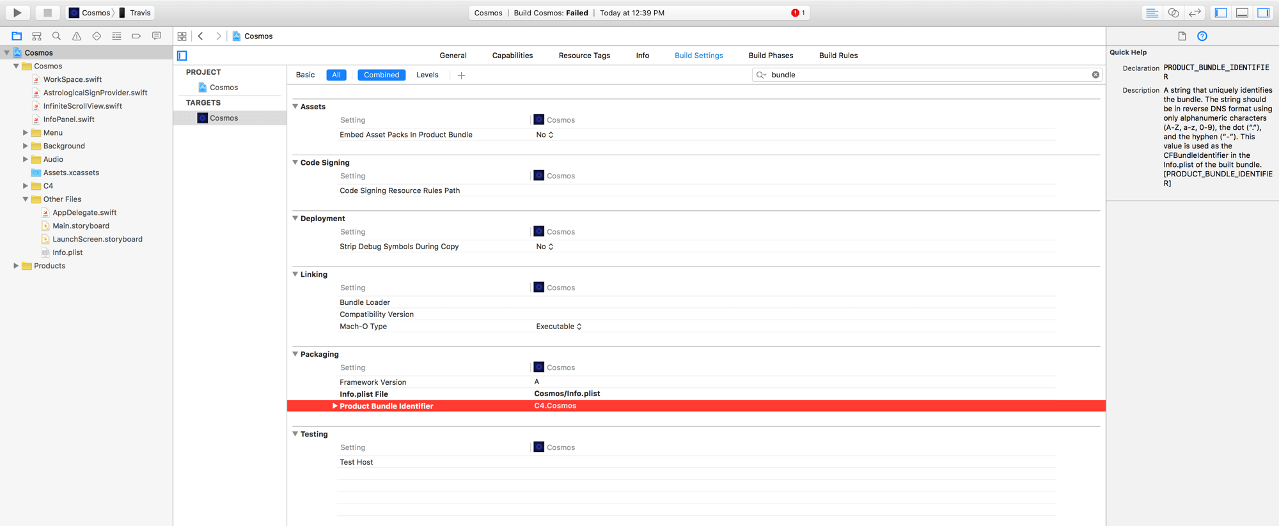Image resolution: width=1279 pixels, height=526 pixels.
Task: Open the Build Phases tab
Action: [x=771, y=56]
